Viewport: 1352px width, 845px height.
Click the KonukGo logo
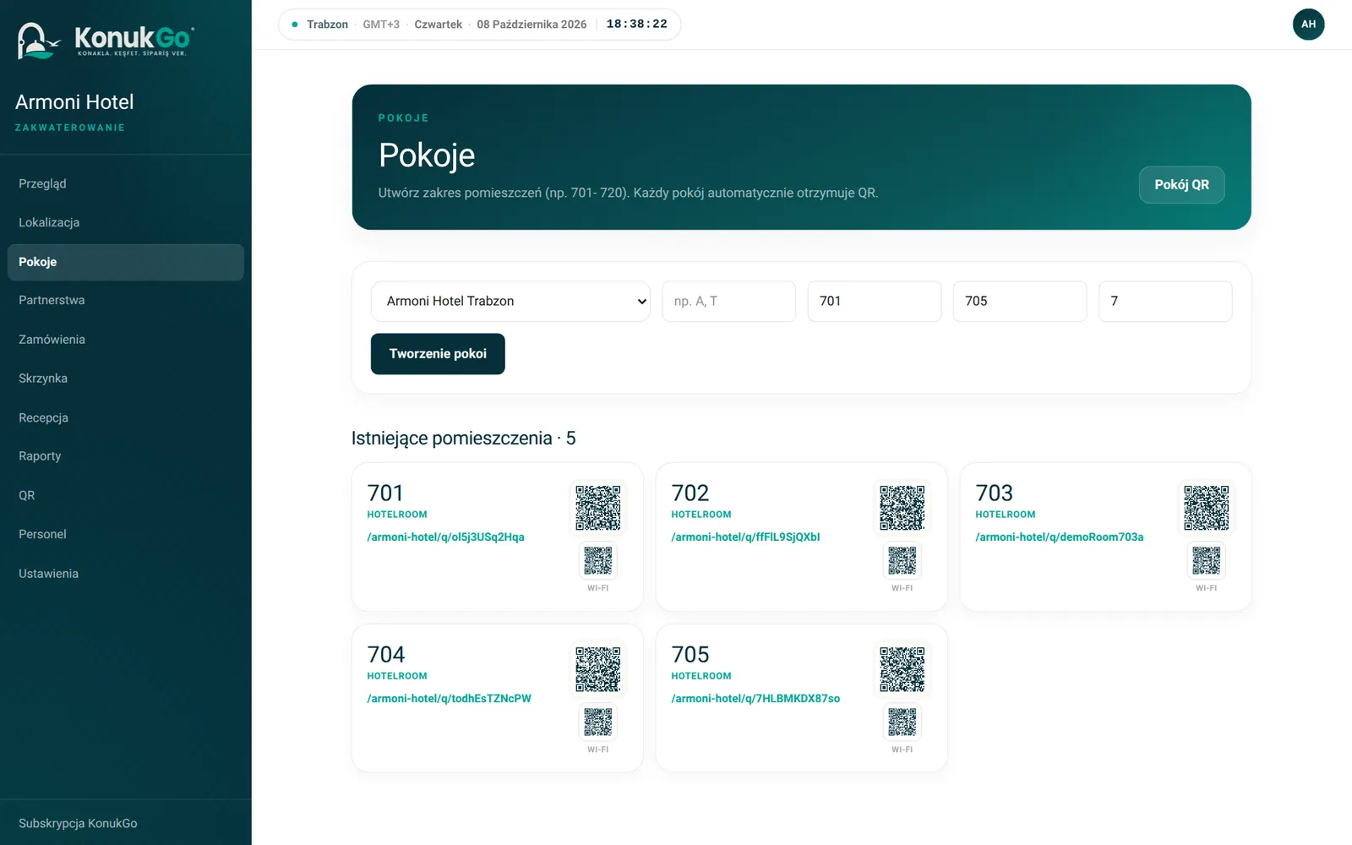106,40
